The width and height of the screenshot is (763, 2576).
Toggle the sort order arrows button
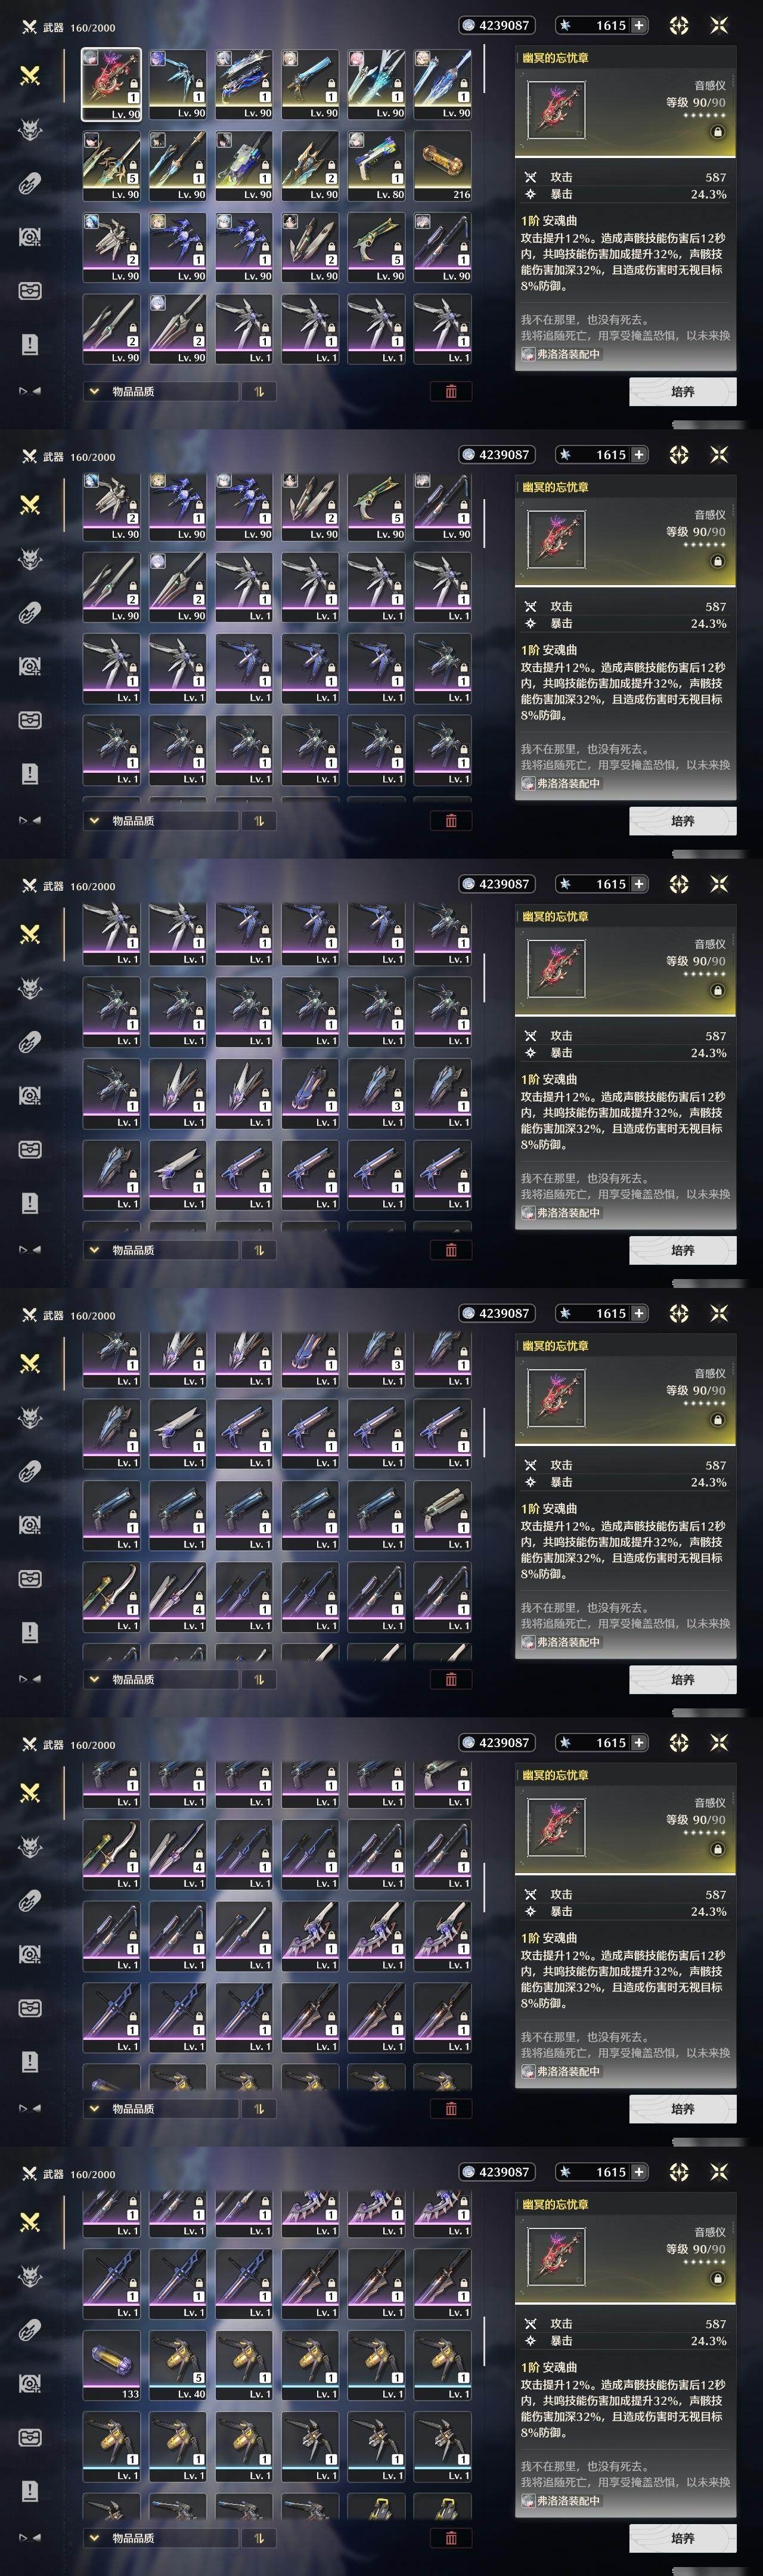coord(259,391)
